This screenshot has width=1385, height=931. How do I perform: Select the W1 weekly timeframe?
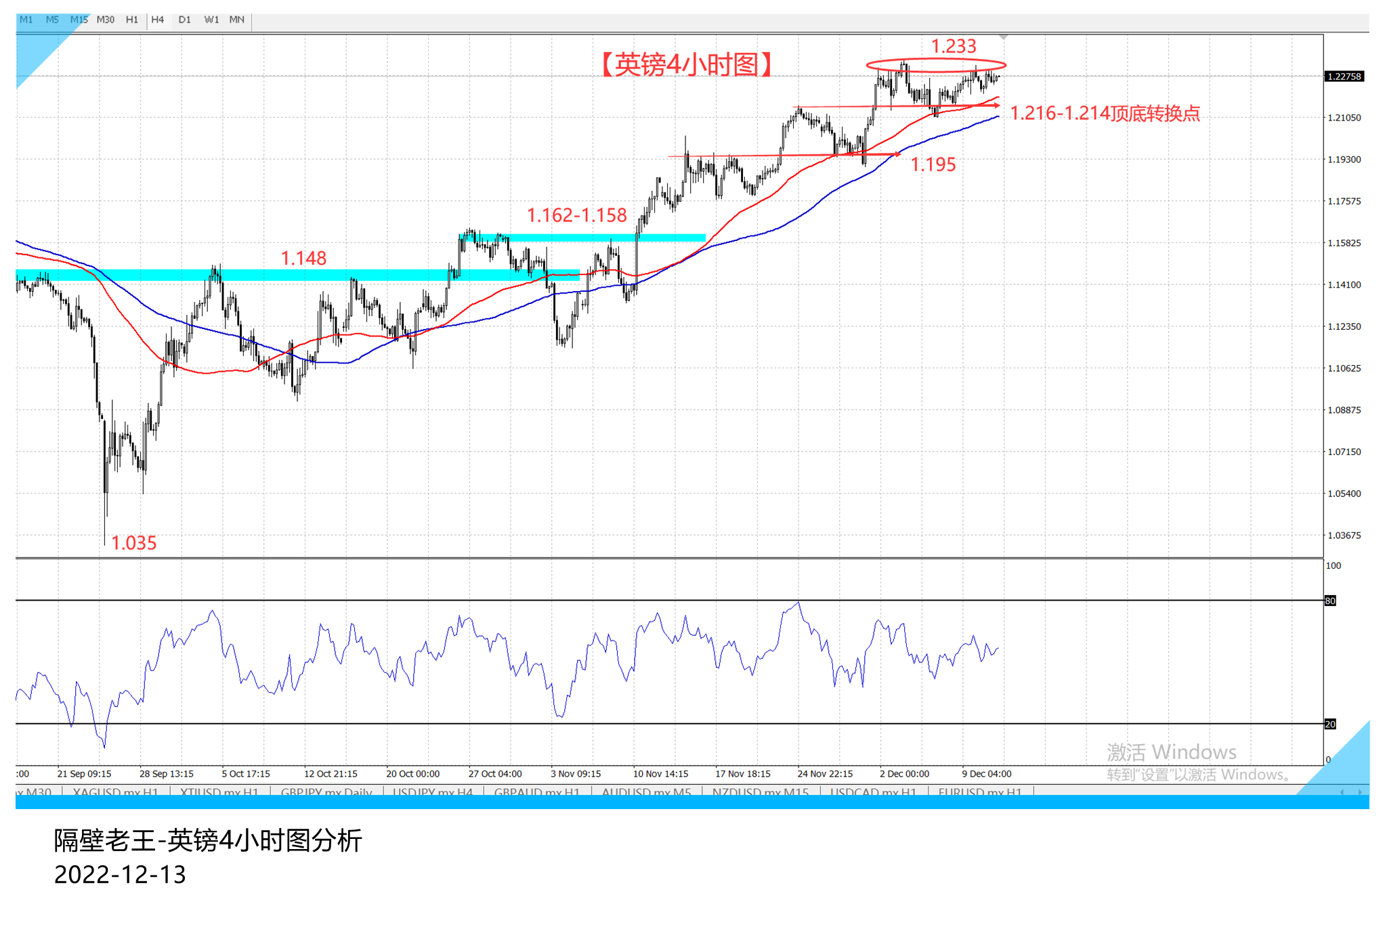tap(211, 20)
